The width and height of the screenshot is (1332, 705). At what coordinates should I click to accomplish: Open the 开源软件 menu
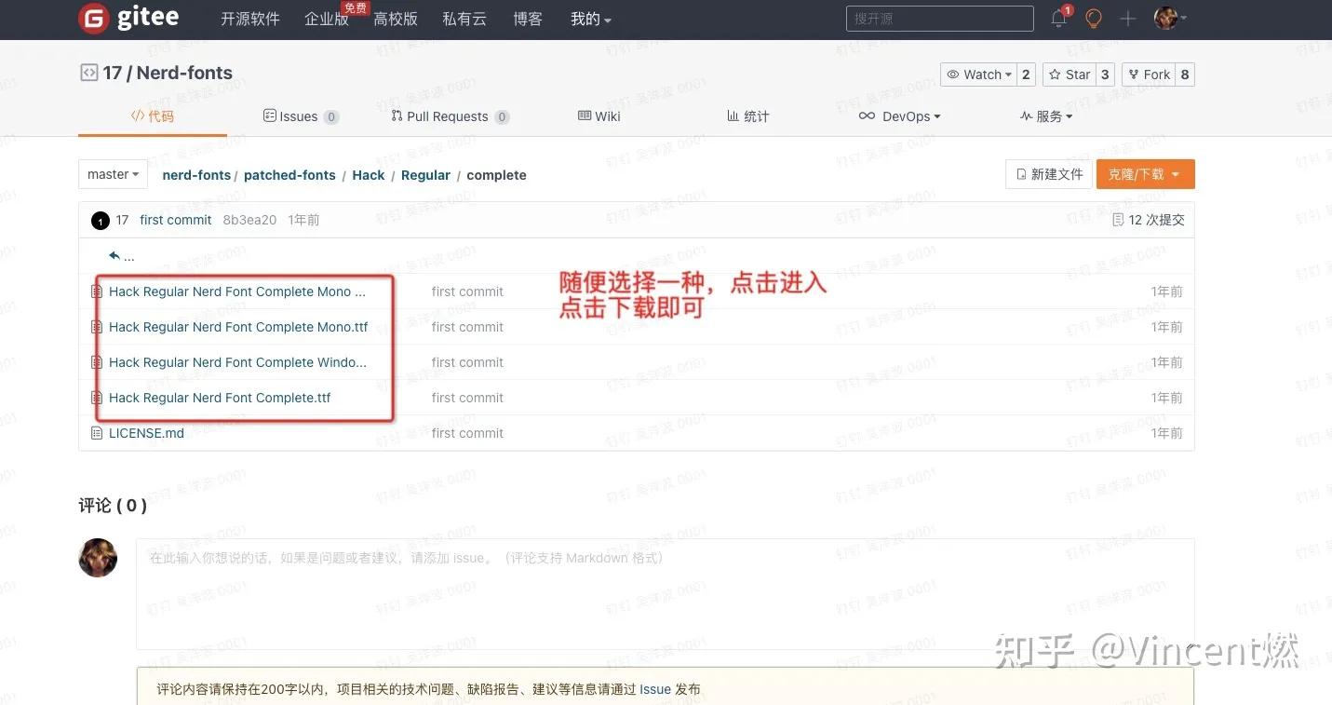(x=250, y=19)
